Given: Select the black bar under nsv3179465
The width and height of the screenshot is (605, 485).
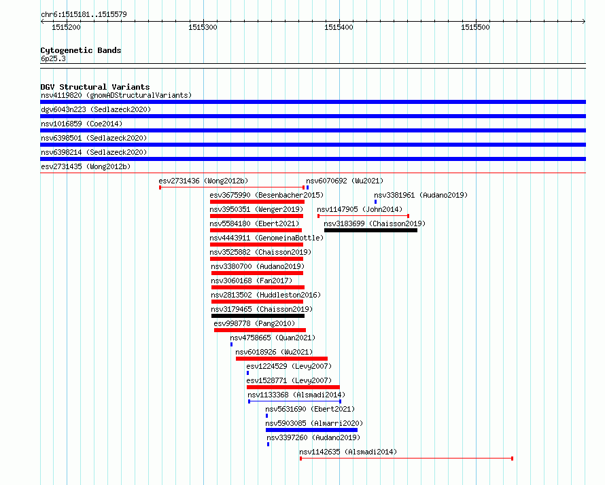Looking at the screenshot, I should (258, 316).
